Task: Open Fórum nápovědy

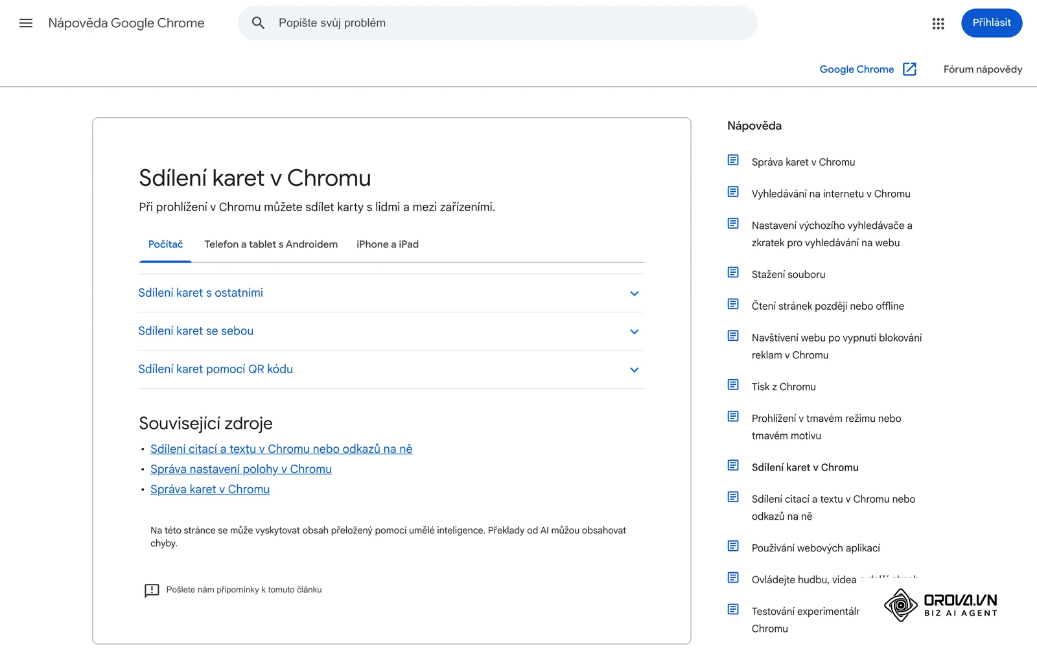Action: point(983,69)
